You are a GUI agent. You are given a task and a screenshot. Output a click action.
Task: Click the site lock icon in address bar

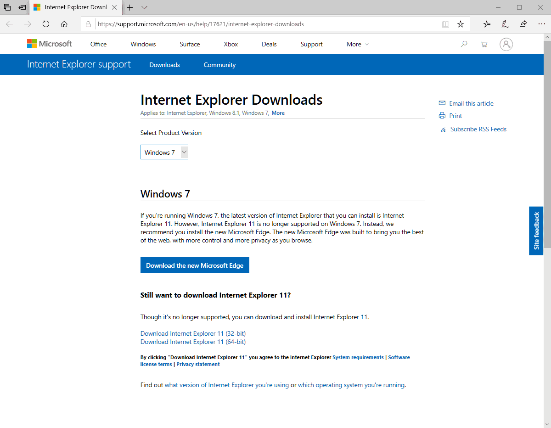(x=88, y=24)
